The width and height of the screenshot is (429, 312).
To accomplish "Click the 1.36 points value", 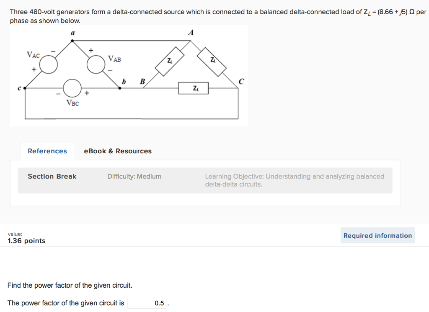I will (26, 241).
